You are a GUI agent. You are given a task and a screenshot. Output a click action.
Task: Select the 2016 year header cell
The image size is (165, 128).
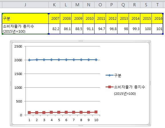(158, 19)
